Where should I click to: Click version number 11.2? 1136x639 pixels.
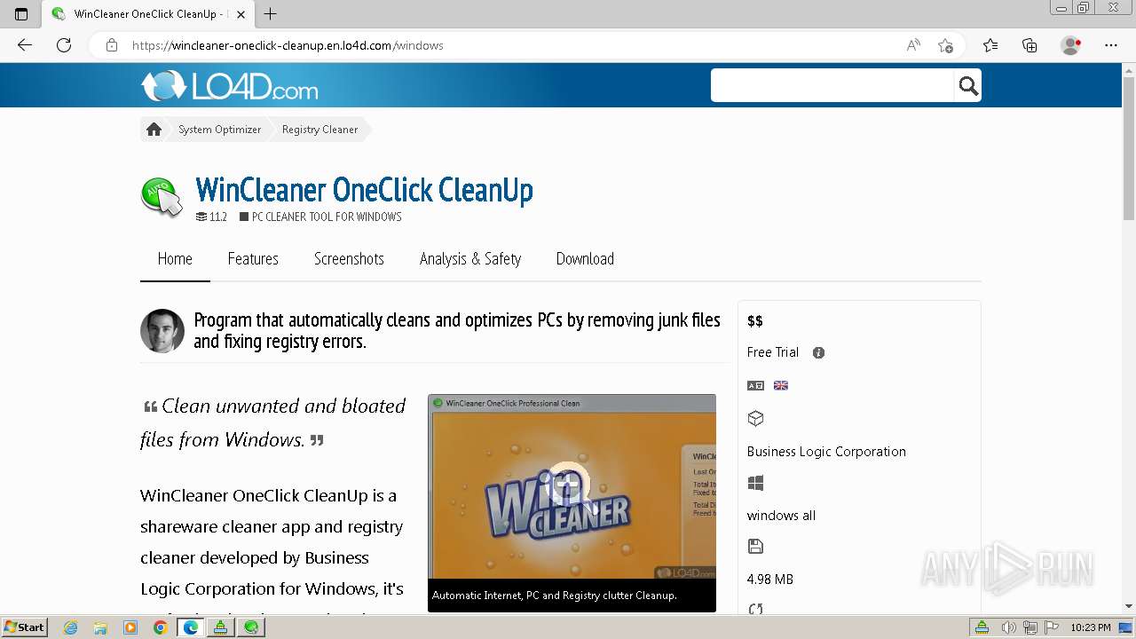tap(218, 217)
